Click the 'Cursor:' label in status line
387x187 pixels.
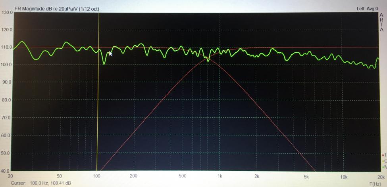(19, 183)
